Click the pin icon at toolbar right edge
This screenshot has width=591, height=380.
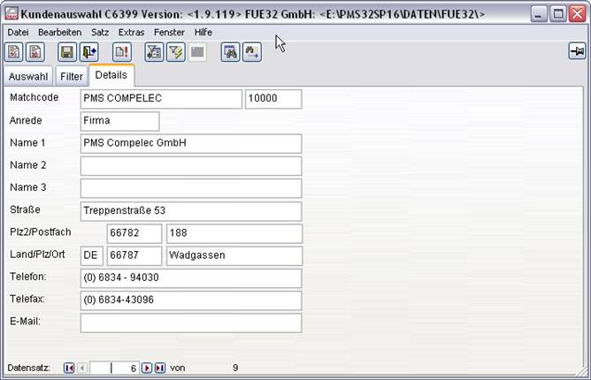click(576, 52)
